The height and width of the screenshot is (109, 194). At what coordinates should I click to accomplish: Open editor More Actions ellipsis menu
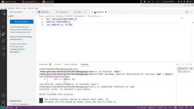(x=191, y=12)
